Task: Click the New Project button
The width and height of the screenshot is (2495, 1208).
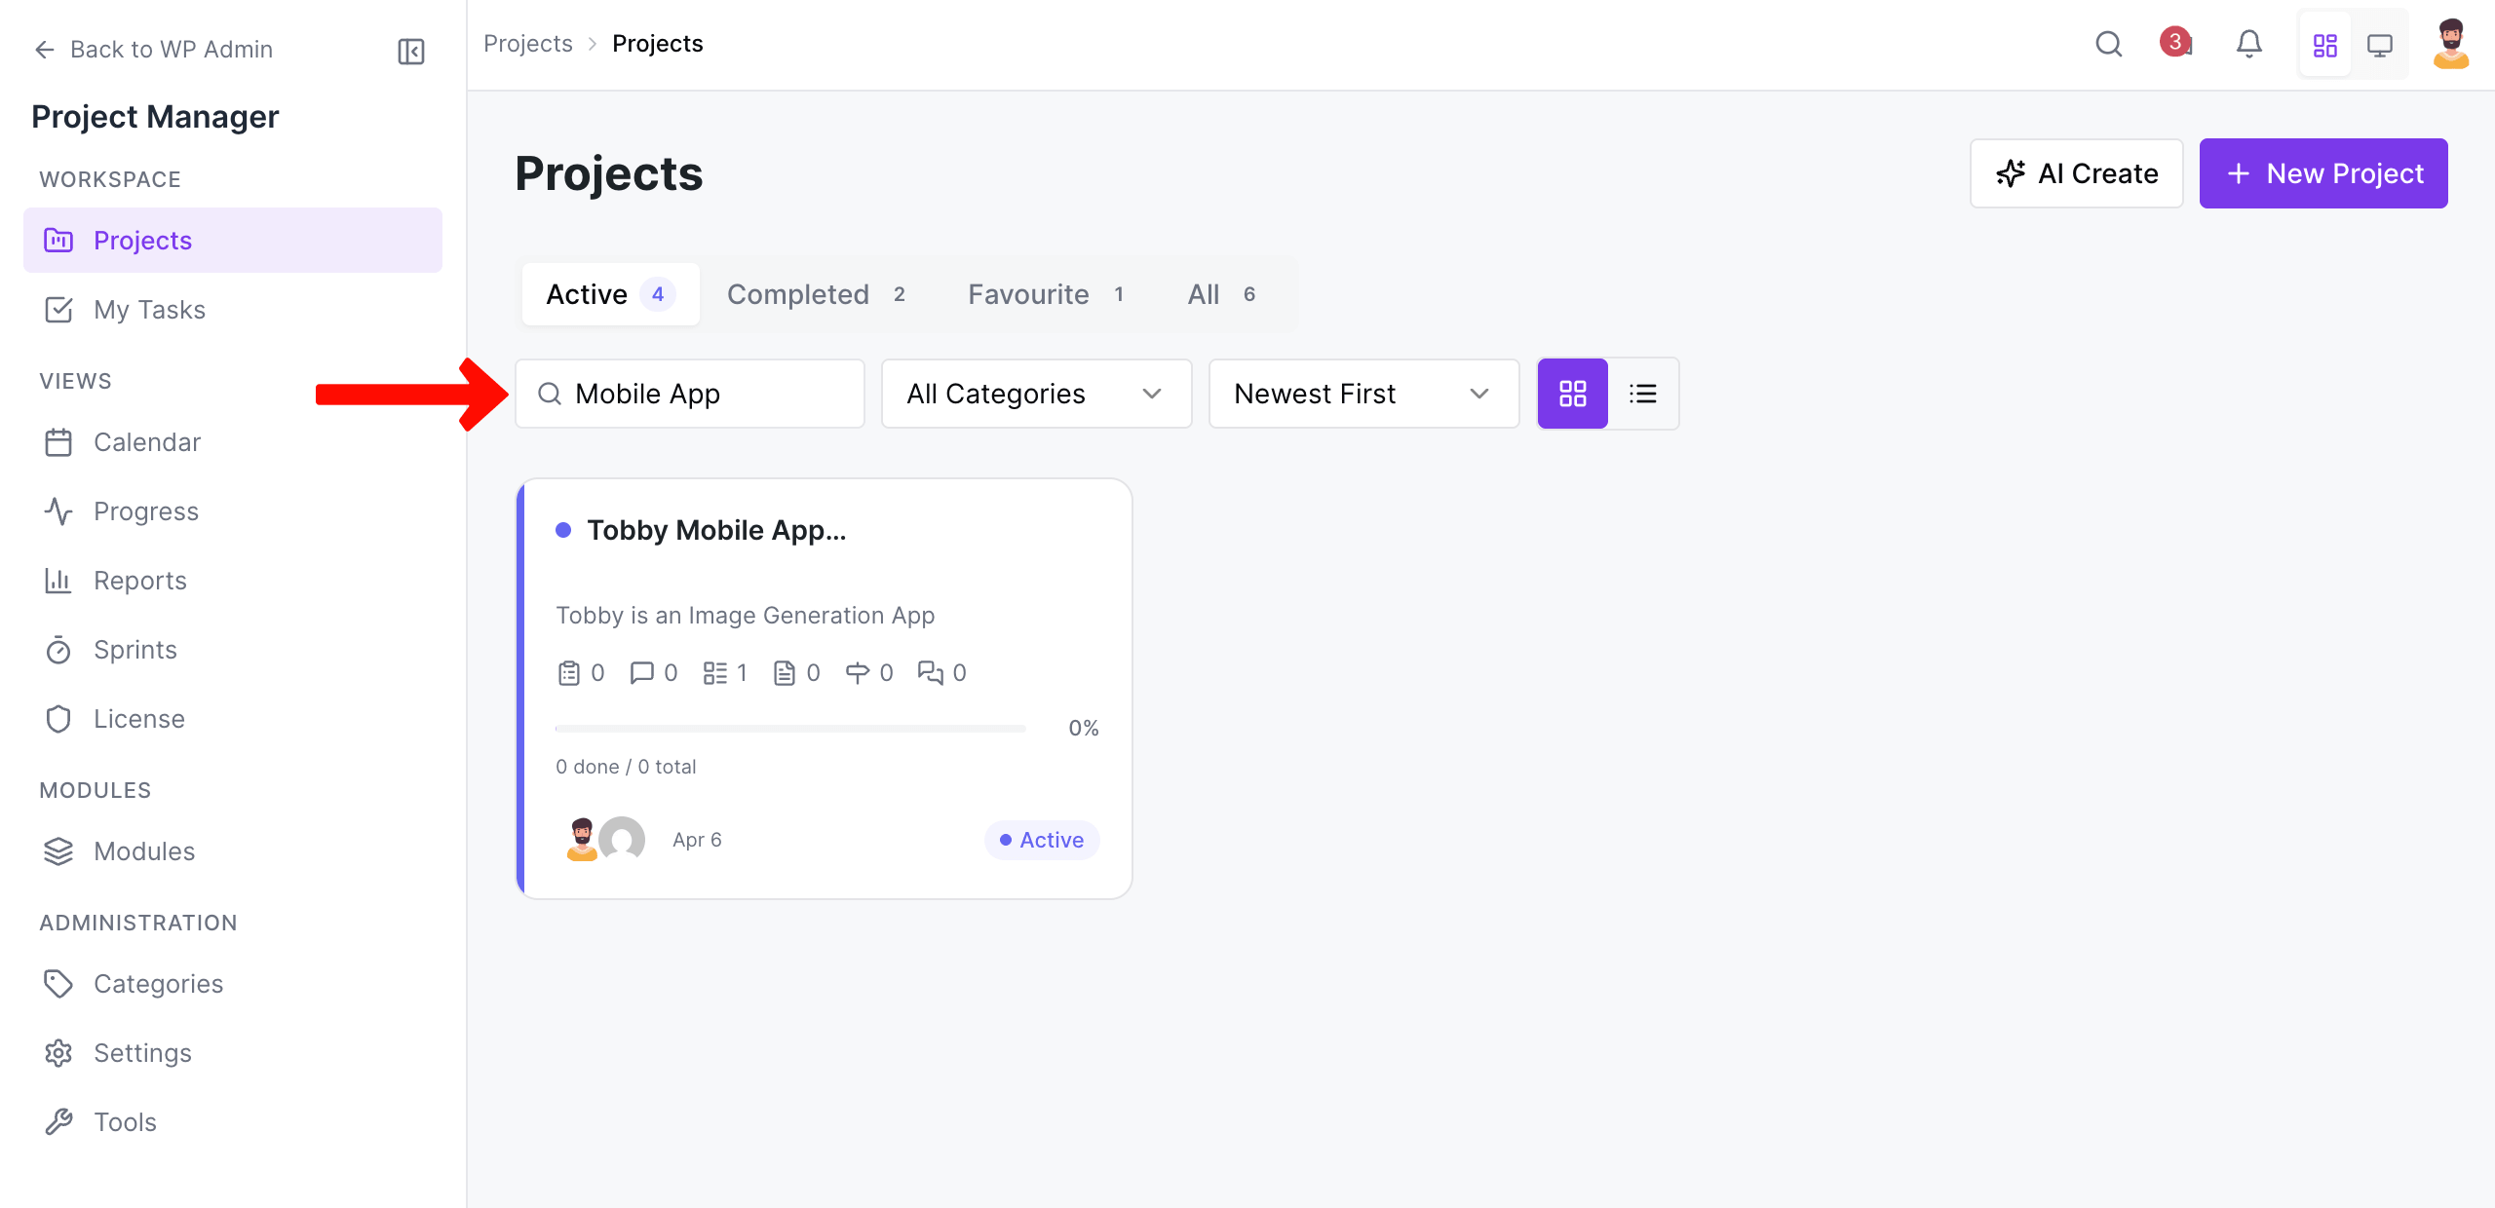Action: 2323,173
